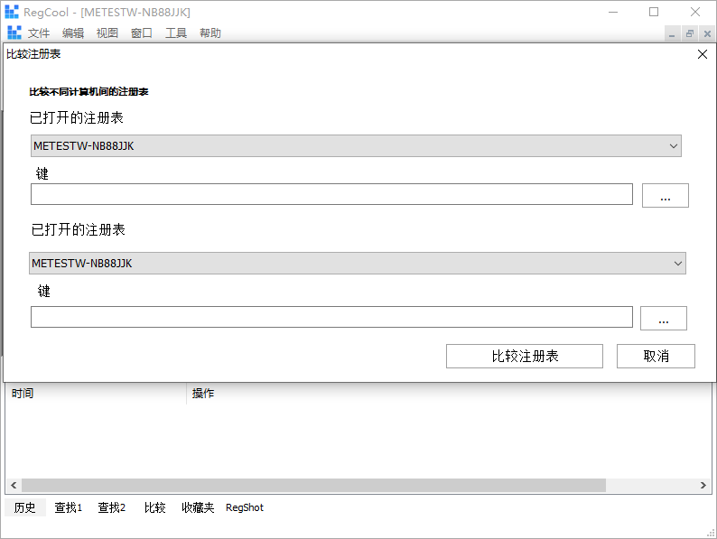Open the 视图 menu
Viewport: 717px width, 539px height.
point(107,33)
